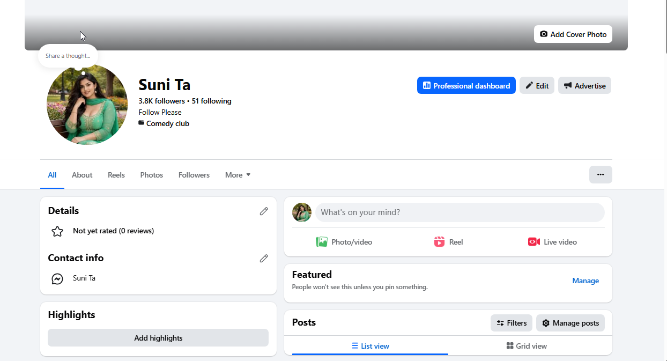Edit Details using its pencil icon
667x361 pixels.
tap(264, 211)
